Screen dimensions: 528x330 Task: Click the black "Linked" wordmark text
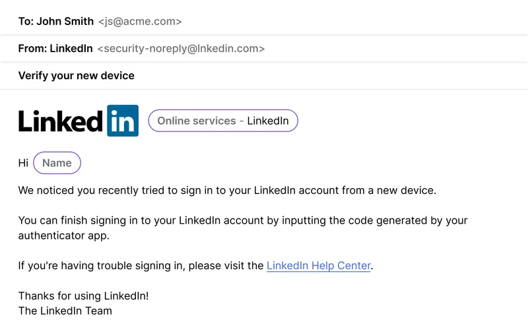point(61,121)
